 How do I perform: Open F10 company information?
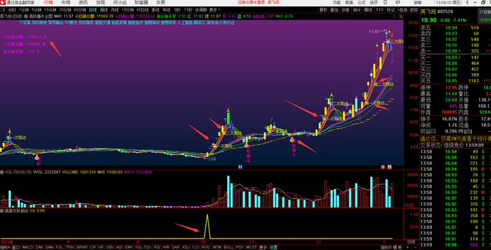(380, 10)
